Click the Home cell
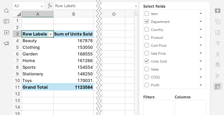 tap(38, 61)
